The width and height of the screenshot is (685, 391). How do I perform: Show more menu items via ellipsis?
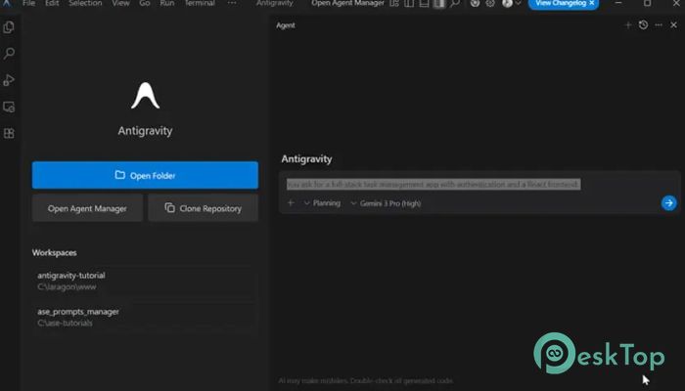click(232, 3)
